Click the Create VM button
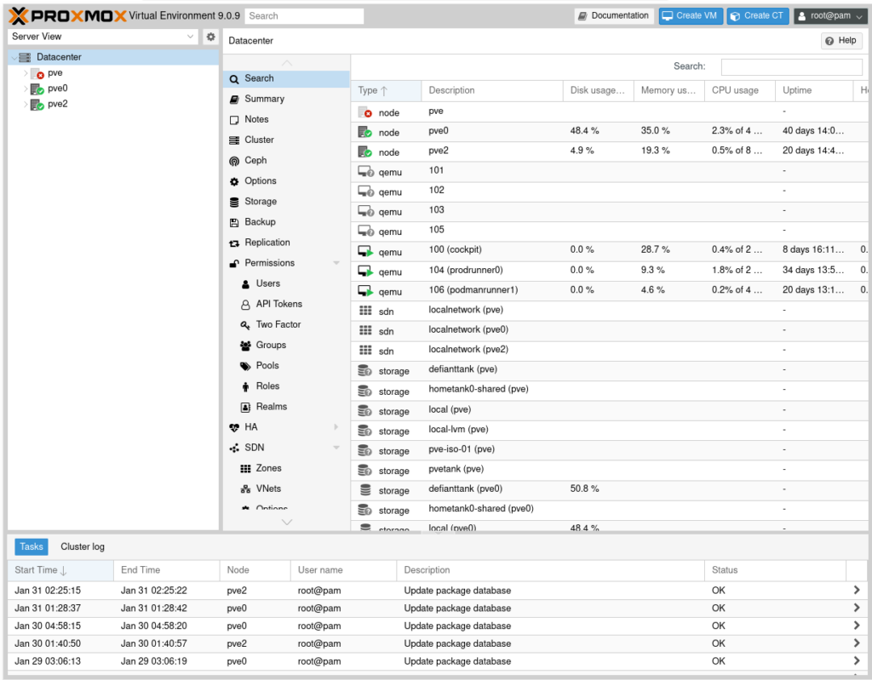The image size is (872, 680). [x=689, y=15]
